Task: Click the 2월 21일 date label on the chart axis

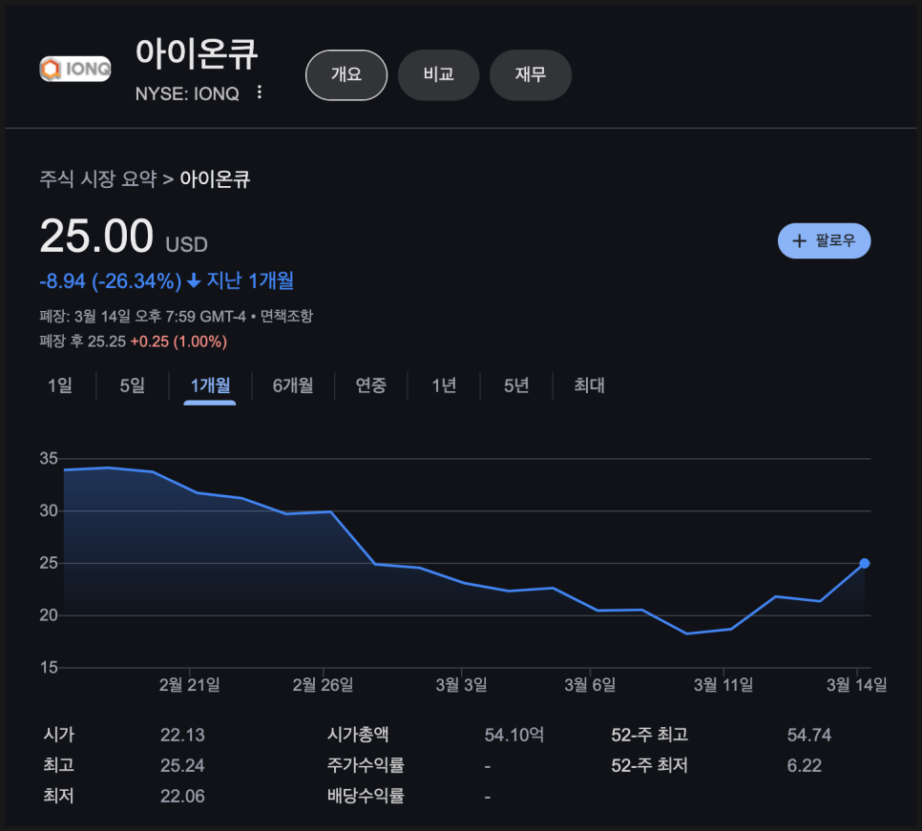Action: click(x=189, y=685)
